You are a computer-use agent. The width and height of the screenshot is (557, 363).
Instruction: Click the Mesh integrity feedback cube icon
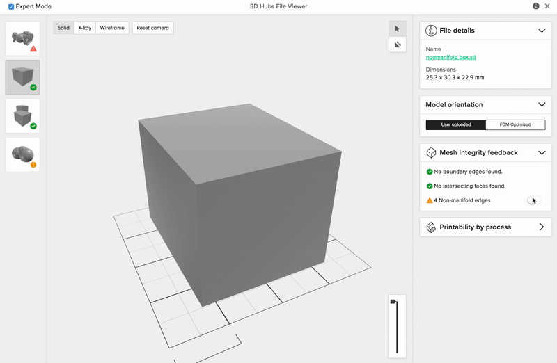click(431, 152)
